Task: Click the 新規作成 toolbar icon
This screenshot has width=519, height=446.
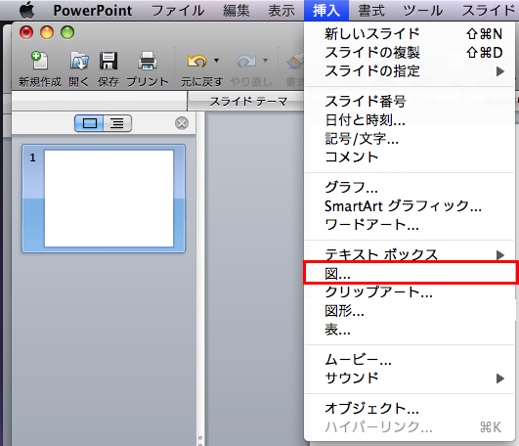Action: pos(40,61)
